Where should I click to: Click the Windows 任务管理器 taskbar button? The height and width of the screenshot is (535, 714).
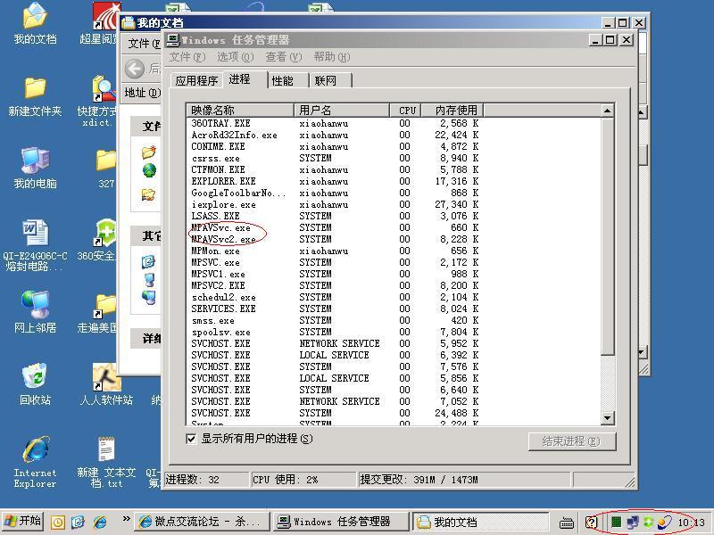coord(342,522)
